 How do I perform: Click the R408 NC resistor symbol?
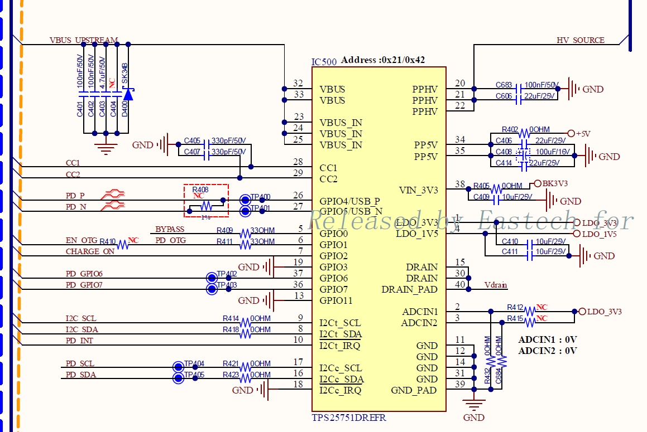tap(206, 206)
